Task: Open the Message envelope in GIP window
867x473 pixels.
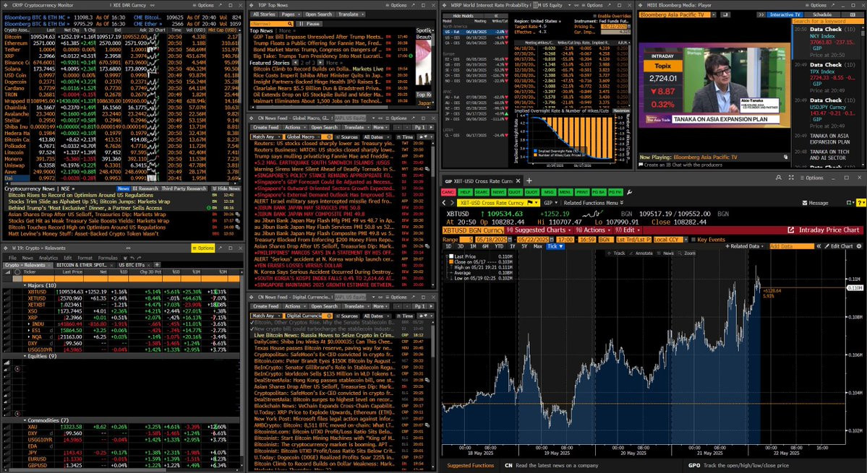Action: (815, 203)
